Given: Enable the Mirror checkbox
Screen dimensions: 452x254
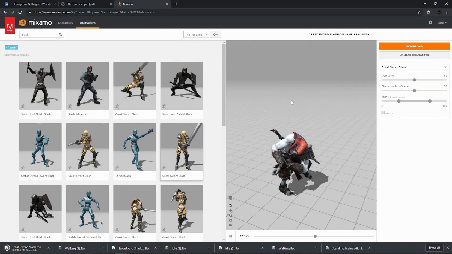Looking at the screenshot, I should click(x=383, y=113).
